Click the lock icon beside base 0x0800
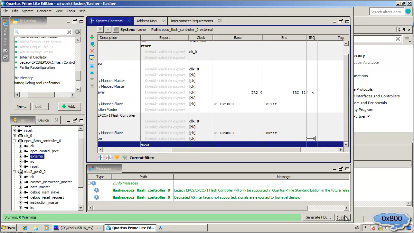 point(215,133)
